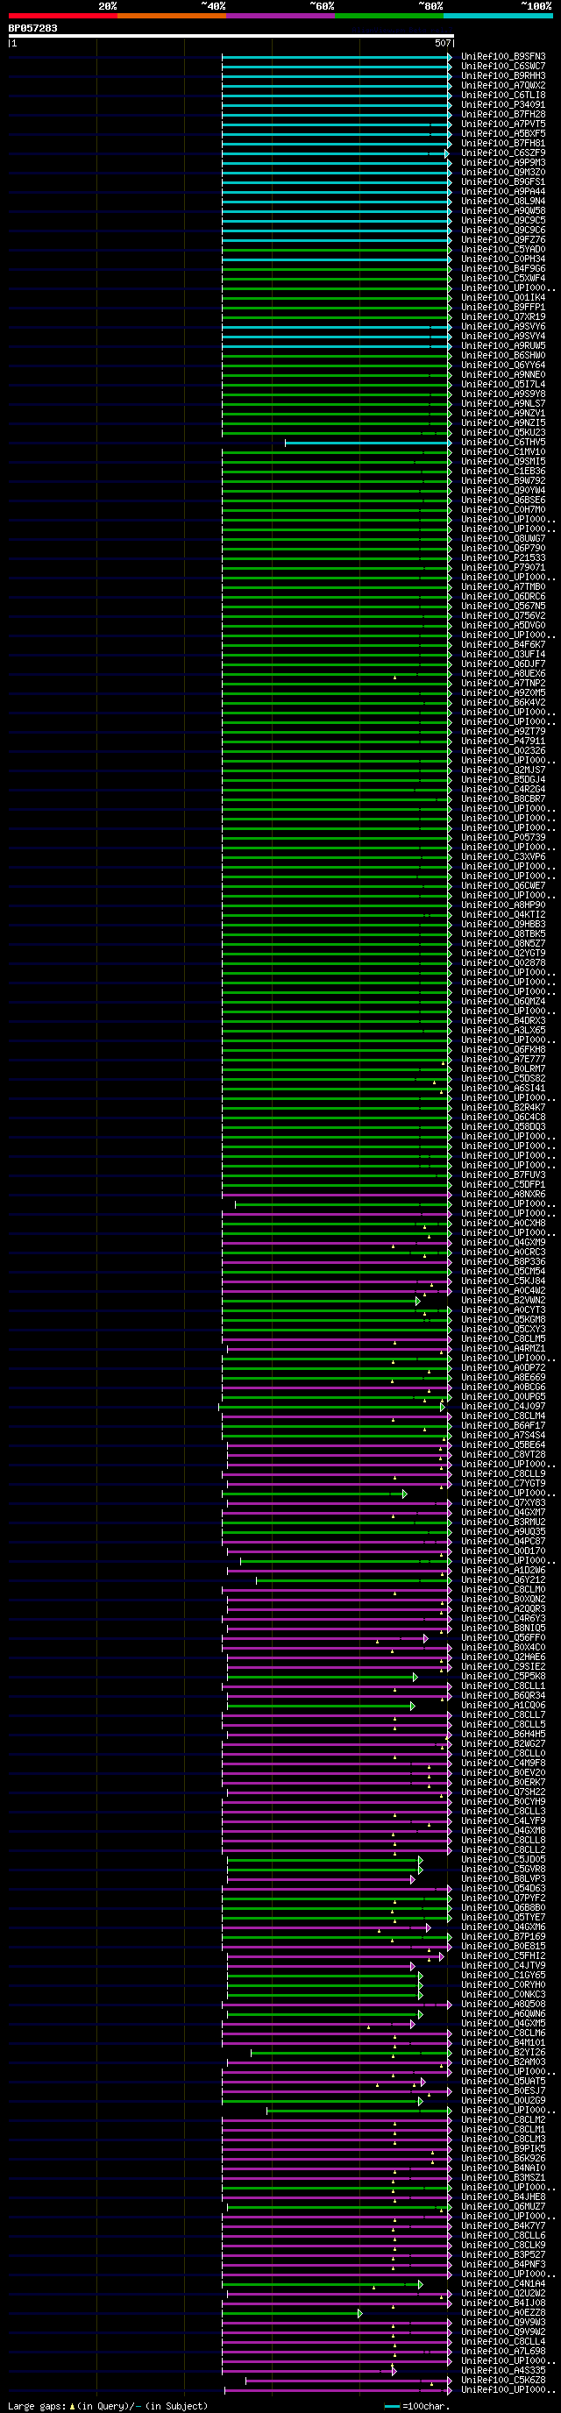The image size is (561, 2413).
Task: Open hit UniRef100_C4JQ97
Action: pyautogui.click(x=503, y=1406)
